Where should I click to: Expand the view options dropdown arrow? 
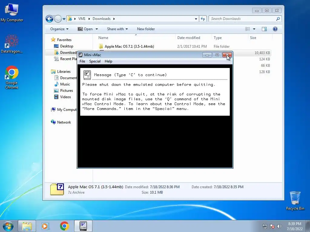(x=254, y=29)
